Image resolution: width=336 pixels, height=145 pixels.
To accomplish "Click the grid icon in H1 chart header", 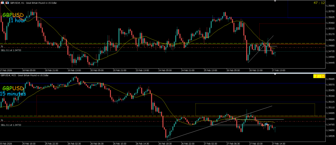I will 3,2.
